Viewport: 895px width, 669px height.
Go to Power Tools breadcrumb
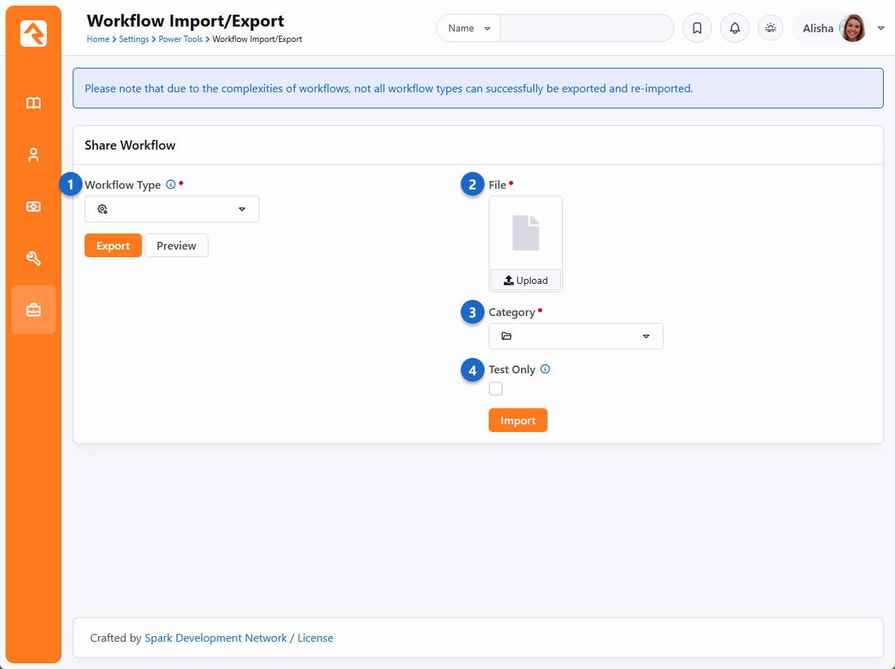(180, 39)
